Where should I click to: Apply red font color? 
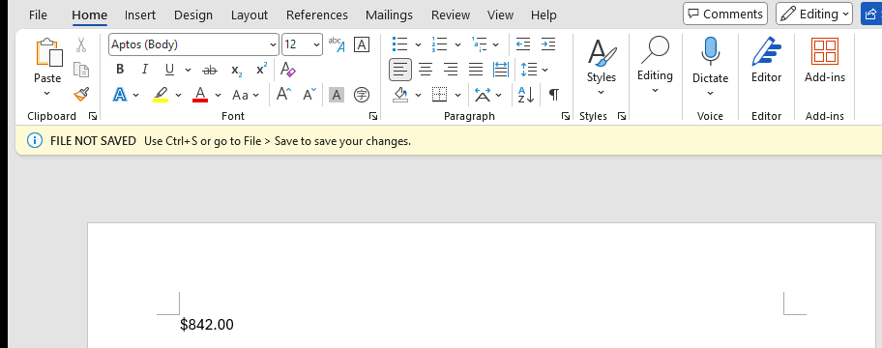tap(200, 95)
